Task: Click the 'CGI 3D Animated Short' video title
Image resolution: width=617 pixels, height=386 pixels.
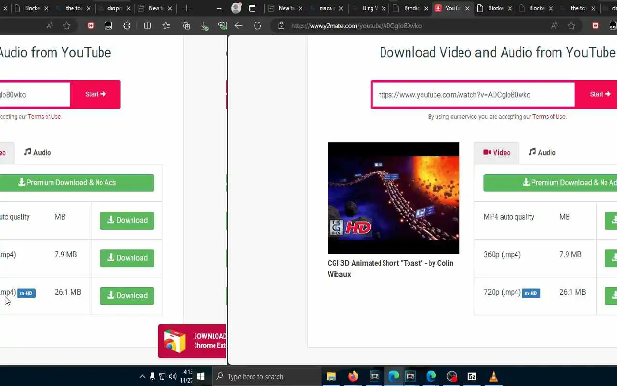Action: (390, 269)
